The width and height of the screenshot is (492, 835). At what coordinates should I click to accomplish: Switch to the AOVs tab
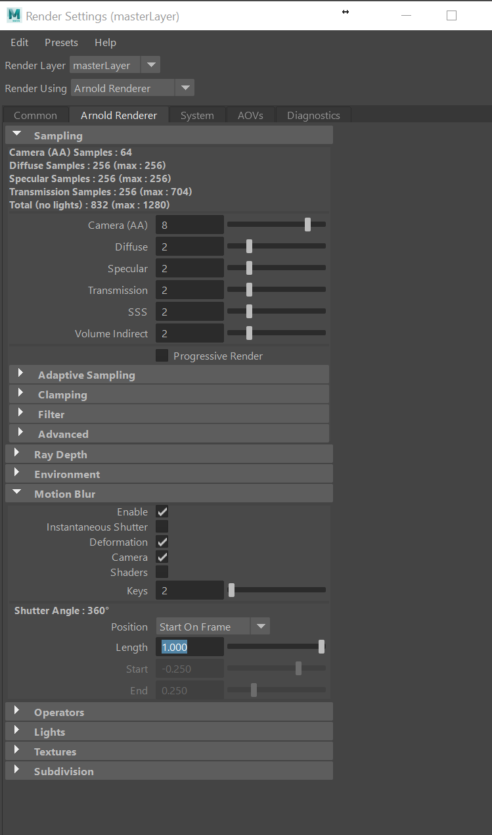pos(250,115)
